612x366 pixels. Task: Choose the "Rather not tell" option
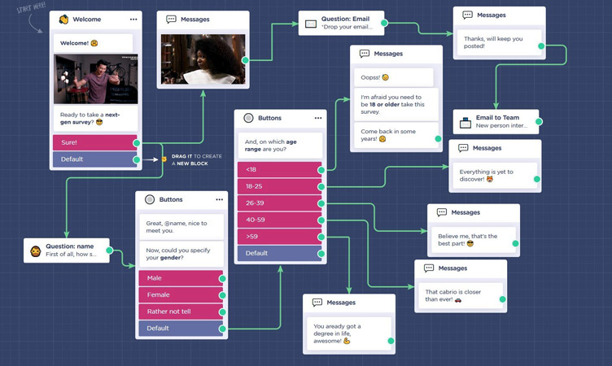180,312
